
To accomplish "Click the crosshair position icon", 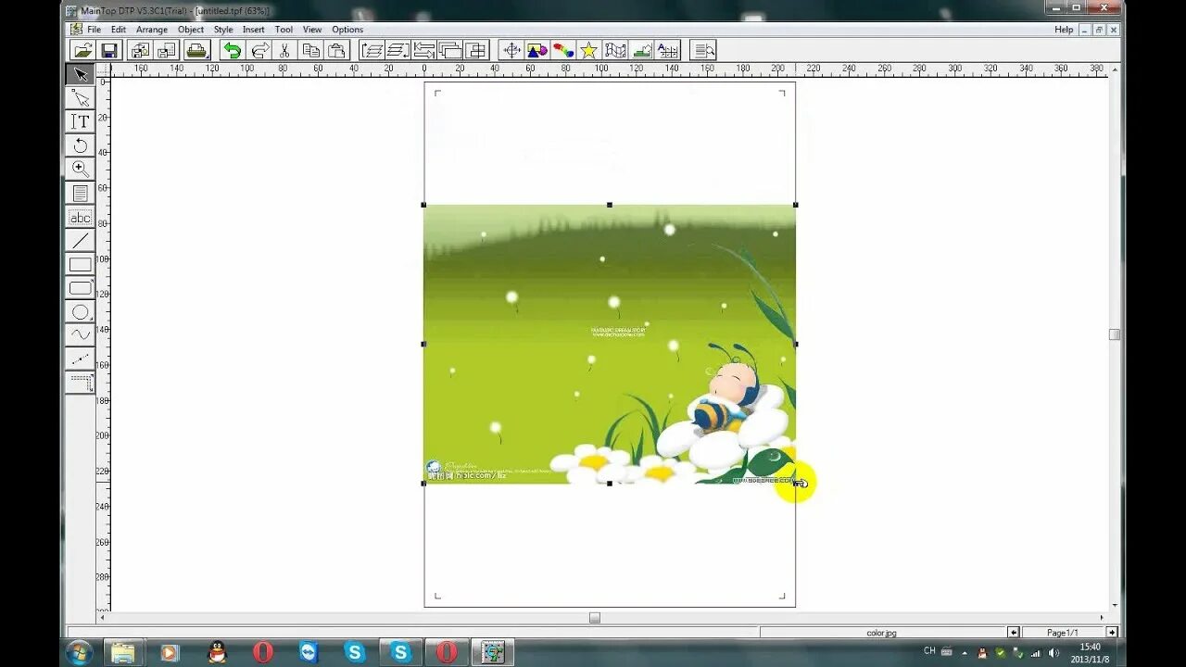I will (511, 50).
